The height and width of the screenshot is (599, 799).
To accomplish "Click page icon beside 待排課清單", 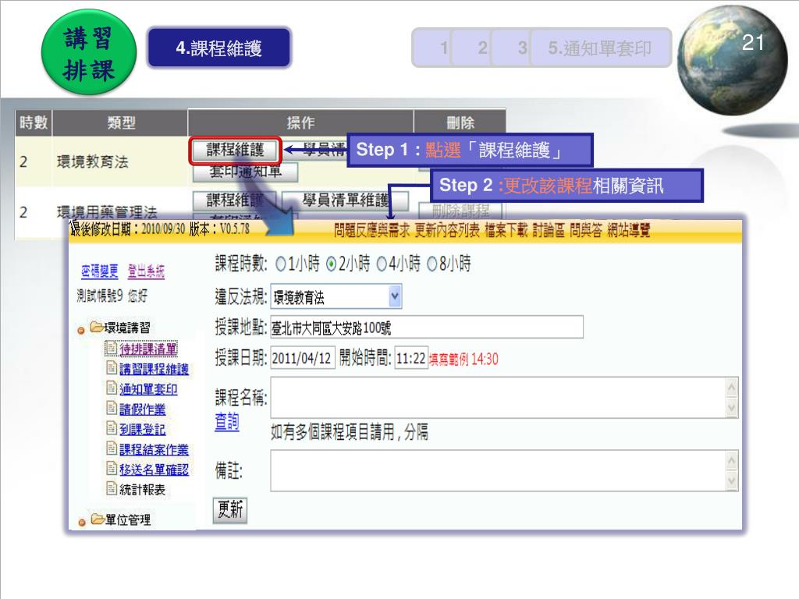I will pyautogui.click(x=112, y=348).
